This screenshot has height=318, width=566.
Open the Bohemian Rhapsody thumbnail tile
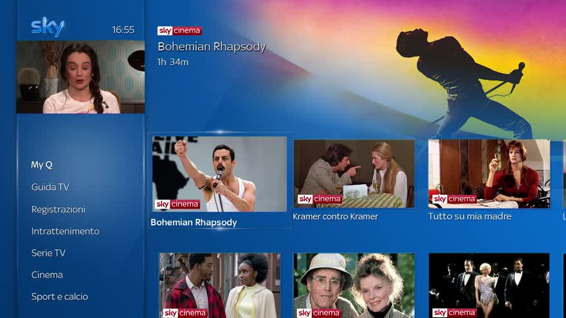click(219, 174)
